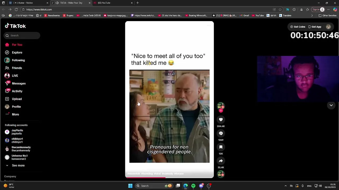Go to the next video with the down chevron
339x190 pixels.
coord(331,105)
